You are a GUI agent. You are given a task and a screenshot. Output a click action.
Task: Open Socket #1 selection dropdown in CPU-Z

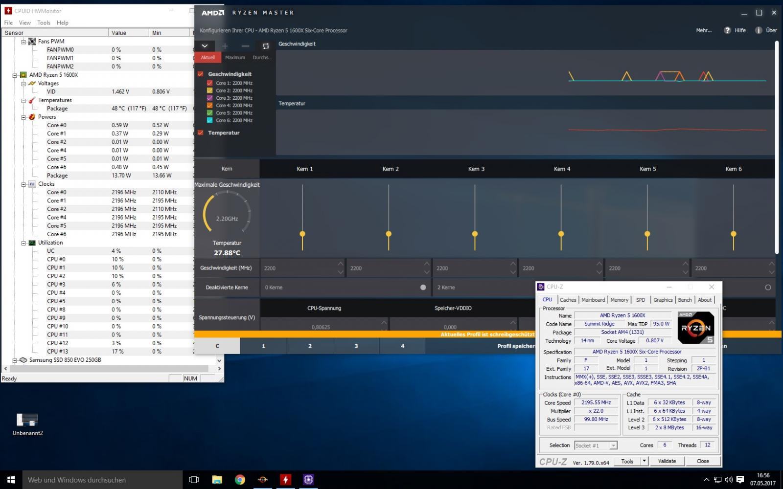coord(596,445)
